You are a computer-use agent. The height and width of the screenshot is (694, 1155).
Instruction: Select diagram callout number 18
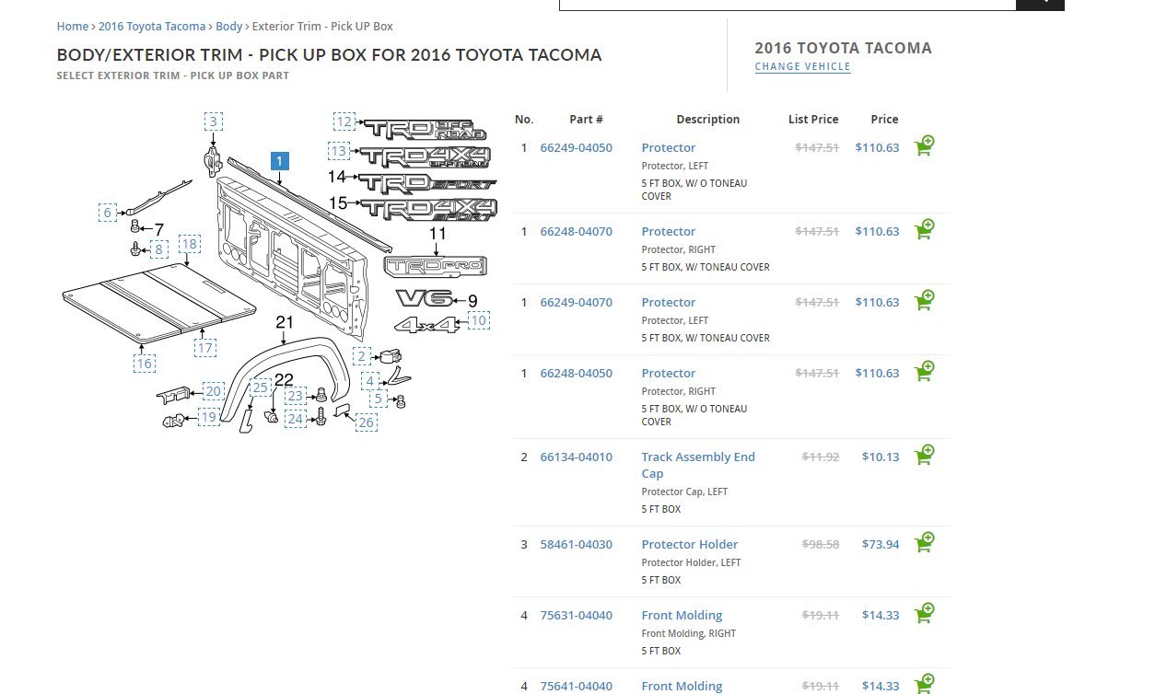pyautogui.click(x=190, y=244)
